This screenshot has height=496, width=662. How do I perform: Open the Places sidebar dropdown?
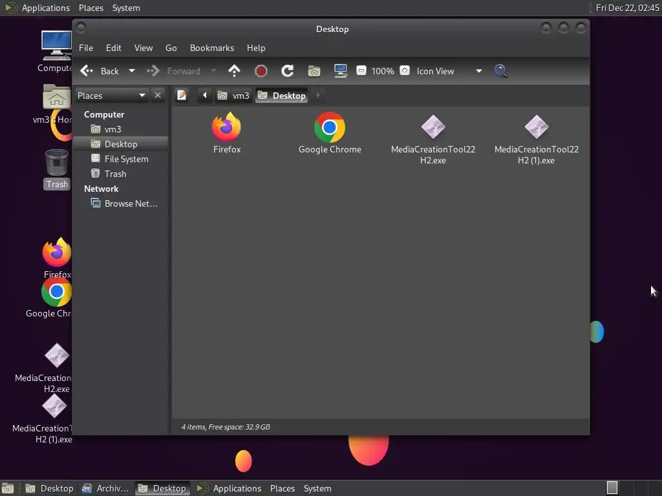click(111, 96)
